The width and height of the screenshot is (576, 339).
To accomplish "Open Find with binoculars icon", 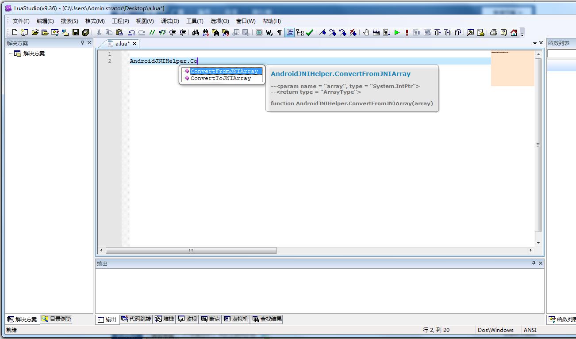I will coord(196,32).
